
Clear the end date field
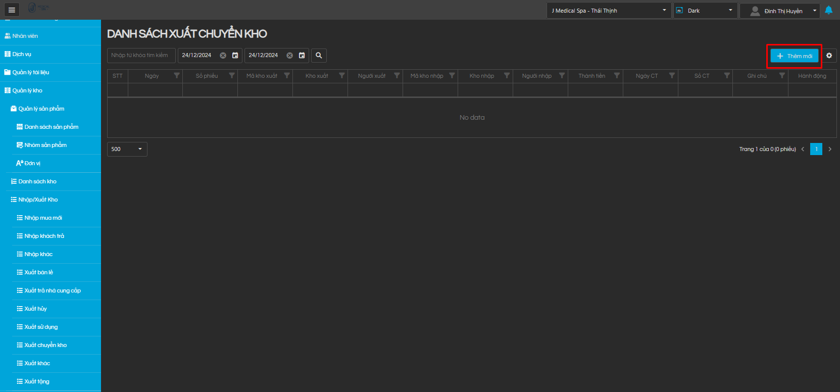point(289,56)
